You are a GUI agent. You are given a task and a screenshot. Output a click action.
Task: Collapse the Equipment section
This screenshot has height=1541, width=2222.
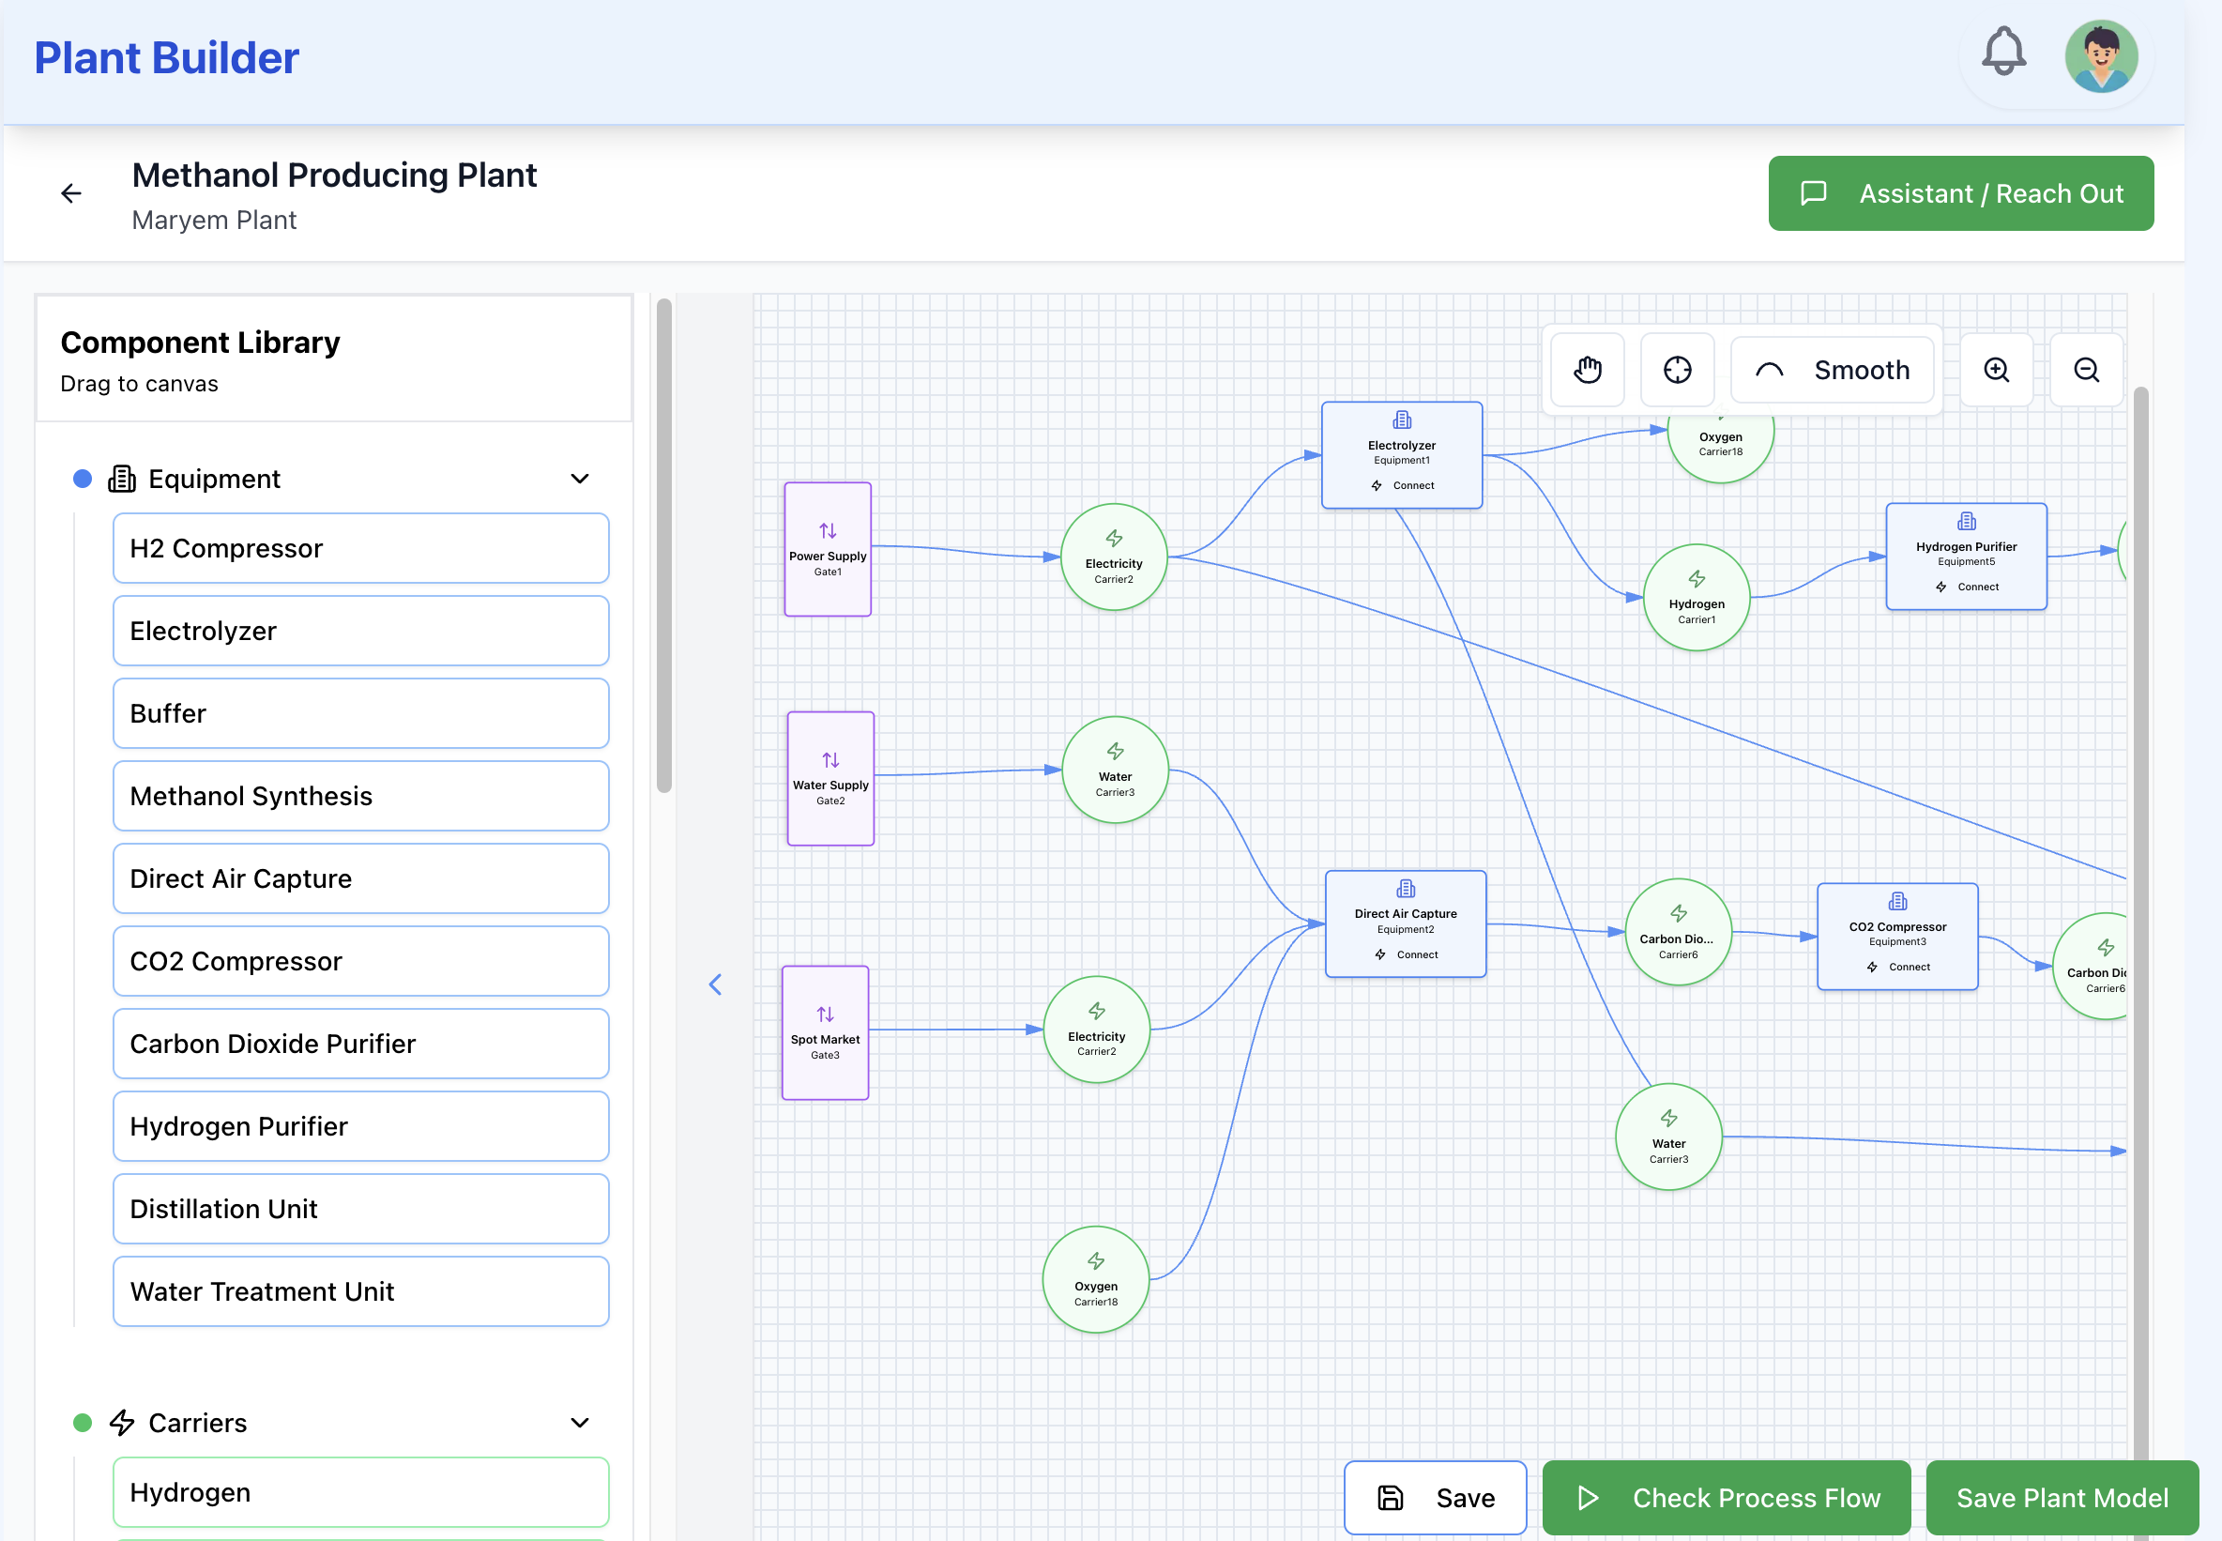pos(579,479)
